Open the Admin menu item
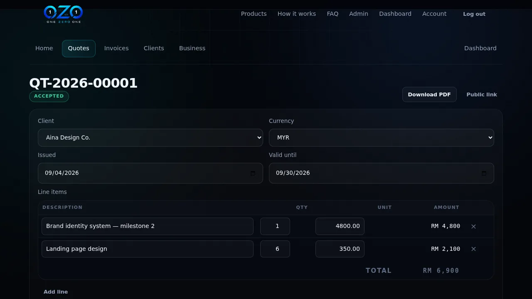The image size is (532, 299). (x=359, y=14)
